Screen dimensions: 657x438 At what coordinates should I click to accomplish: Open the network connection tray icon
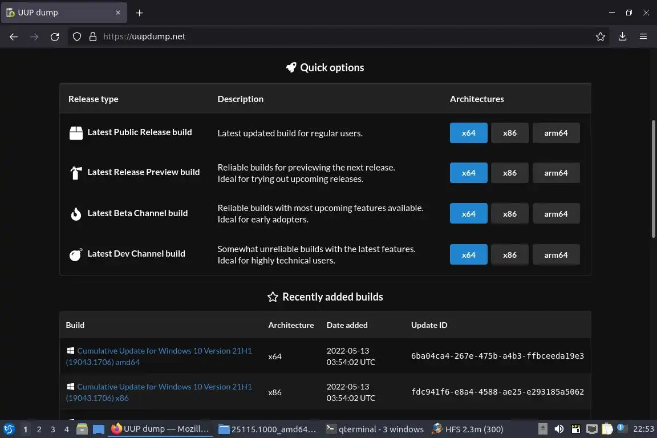click(x=591, y=429)
